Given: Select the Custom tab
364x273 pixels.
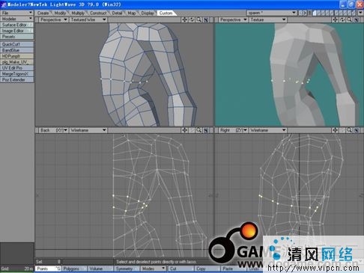Looking at the screenshot, I should (x=166, y=13).
